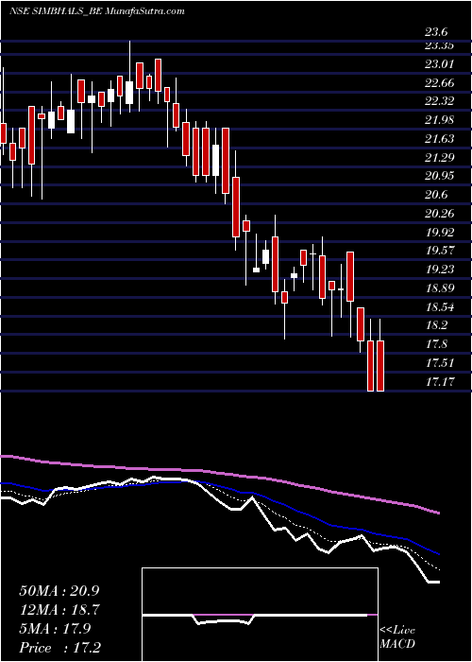This screenshot has height=662, width=472.
Task: Click inside the MACD indicator box
Action: pyautogui.click(x=260, y=615)
